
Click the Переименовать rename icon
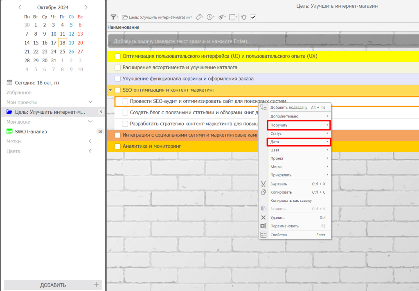pos(263,226)
